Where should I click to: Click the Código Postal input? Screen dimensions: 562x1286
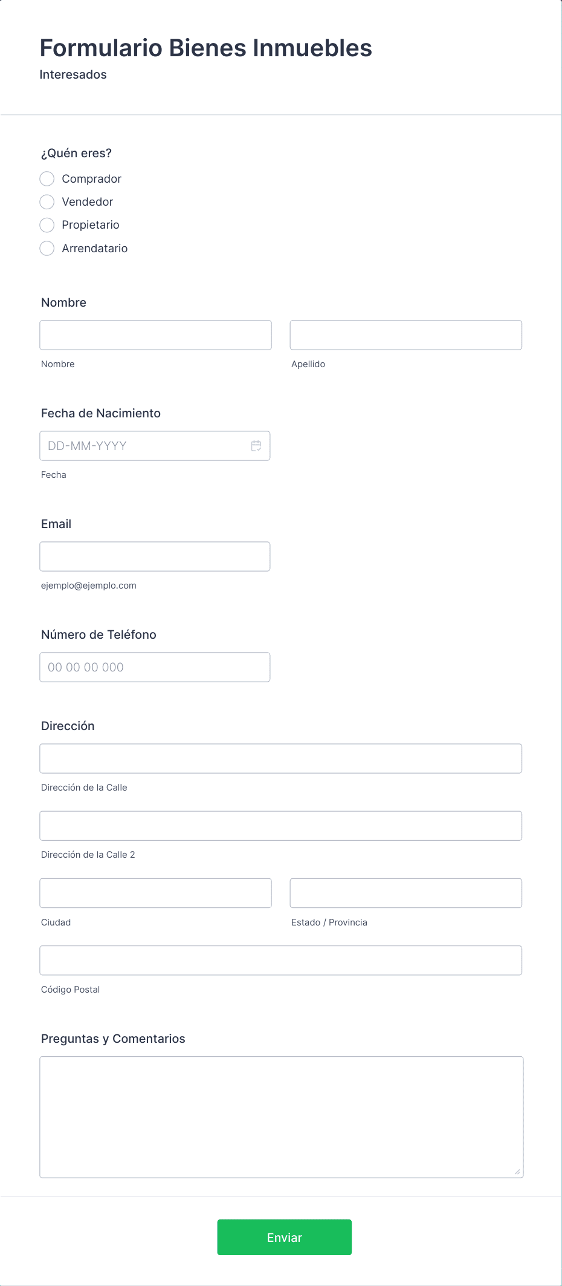pyautogui.click(x=281, y=961)
